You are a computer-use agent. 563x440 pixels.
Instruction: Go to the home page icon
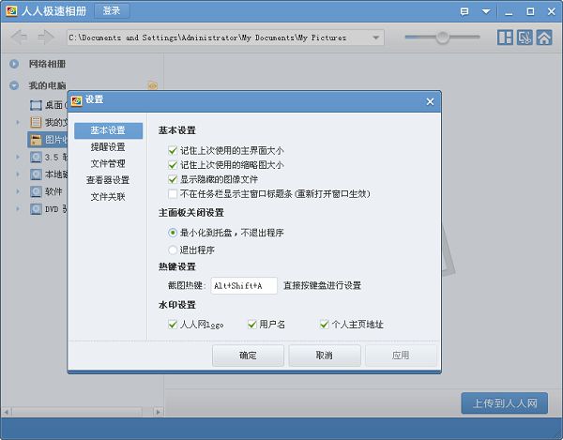pos(544,38)
